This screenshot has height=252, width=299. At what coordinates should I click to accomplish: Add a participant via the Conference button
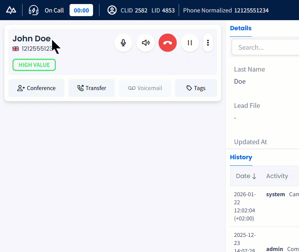click(36, 88)
